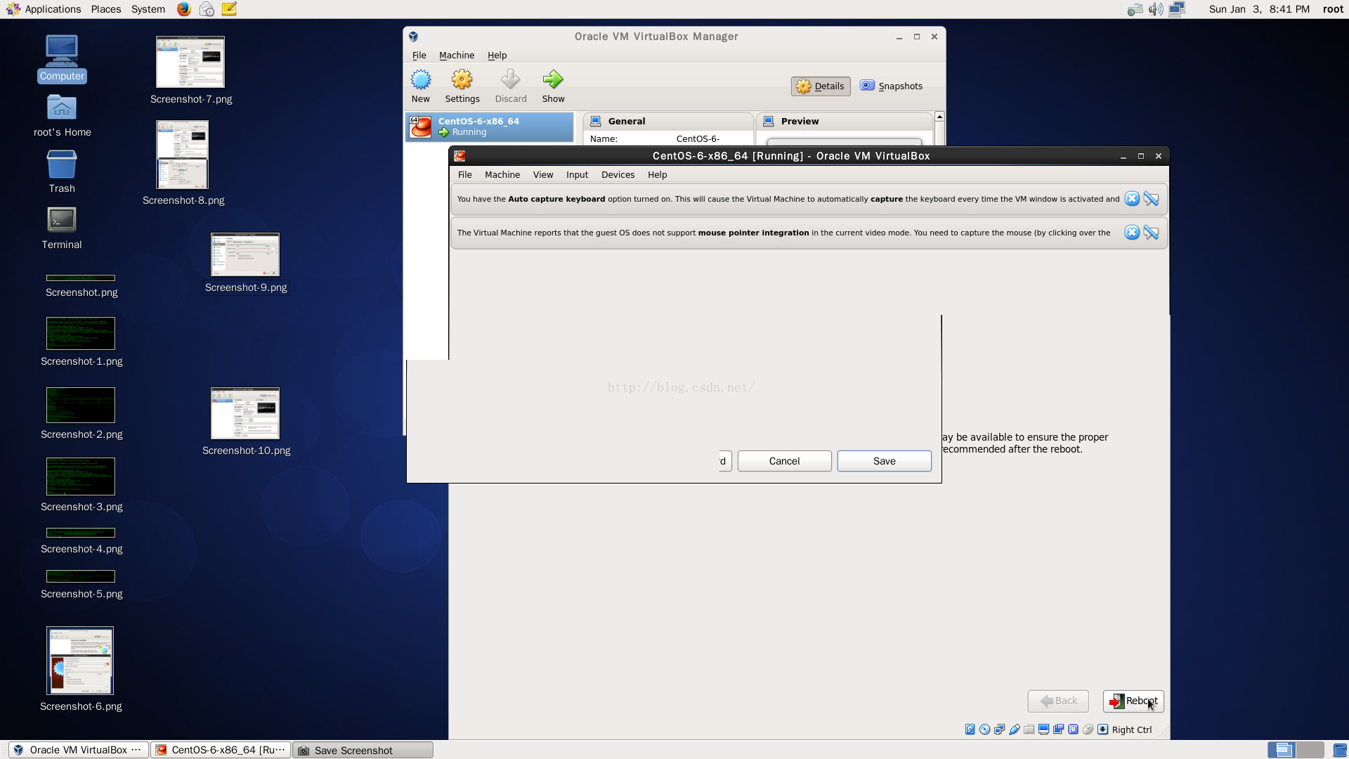This screenshot has height=759, width=1349.
Task: Click optical disc status icon in VM
Action: tap(985, 729)
